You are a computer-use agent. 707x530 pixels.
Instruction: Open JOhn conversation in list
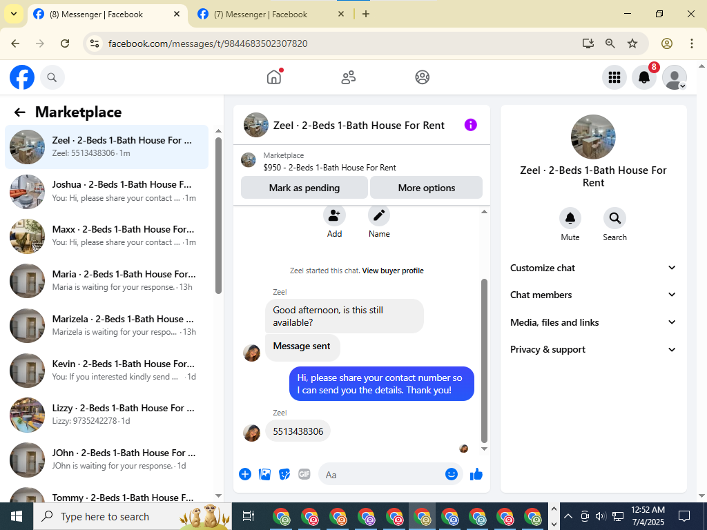106,460
